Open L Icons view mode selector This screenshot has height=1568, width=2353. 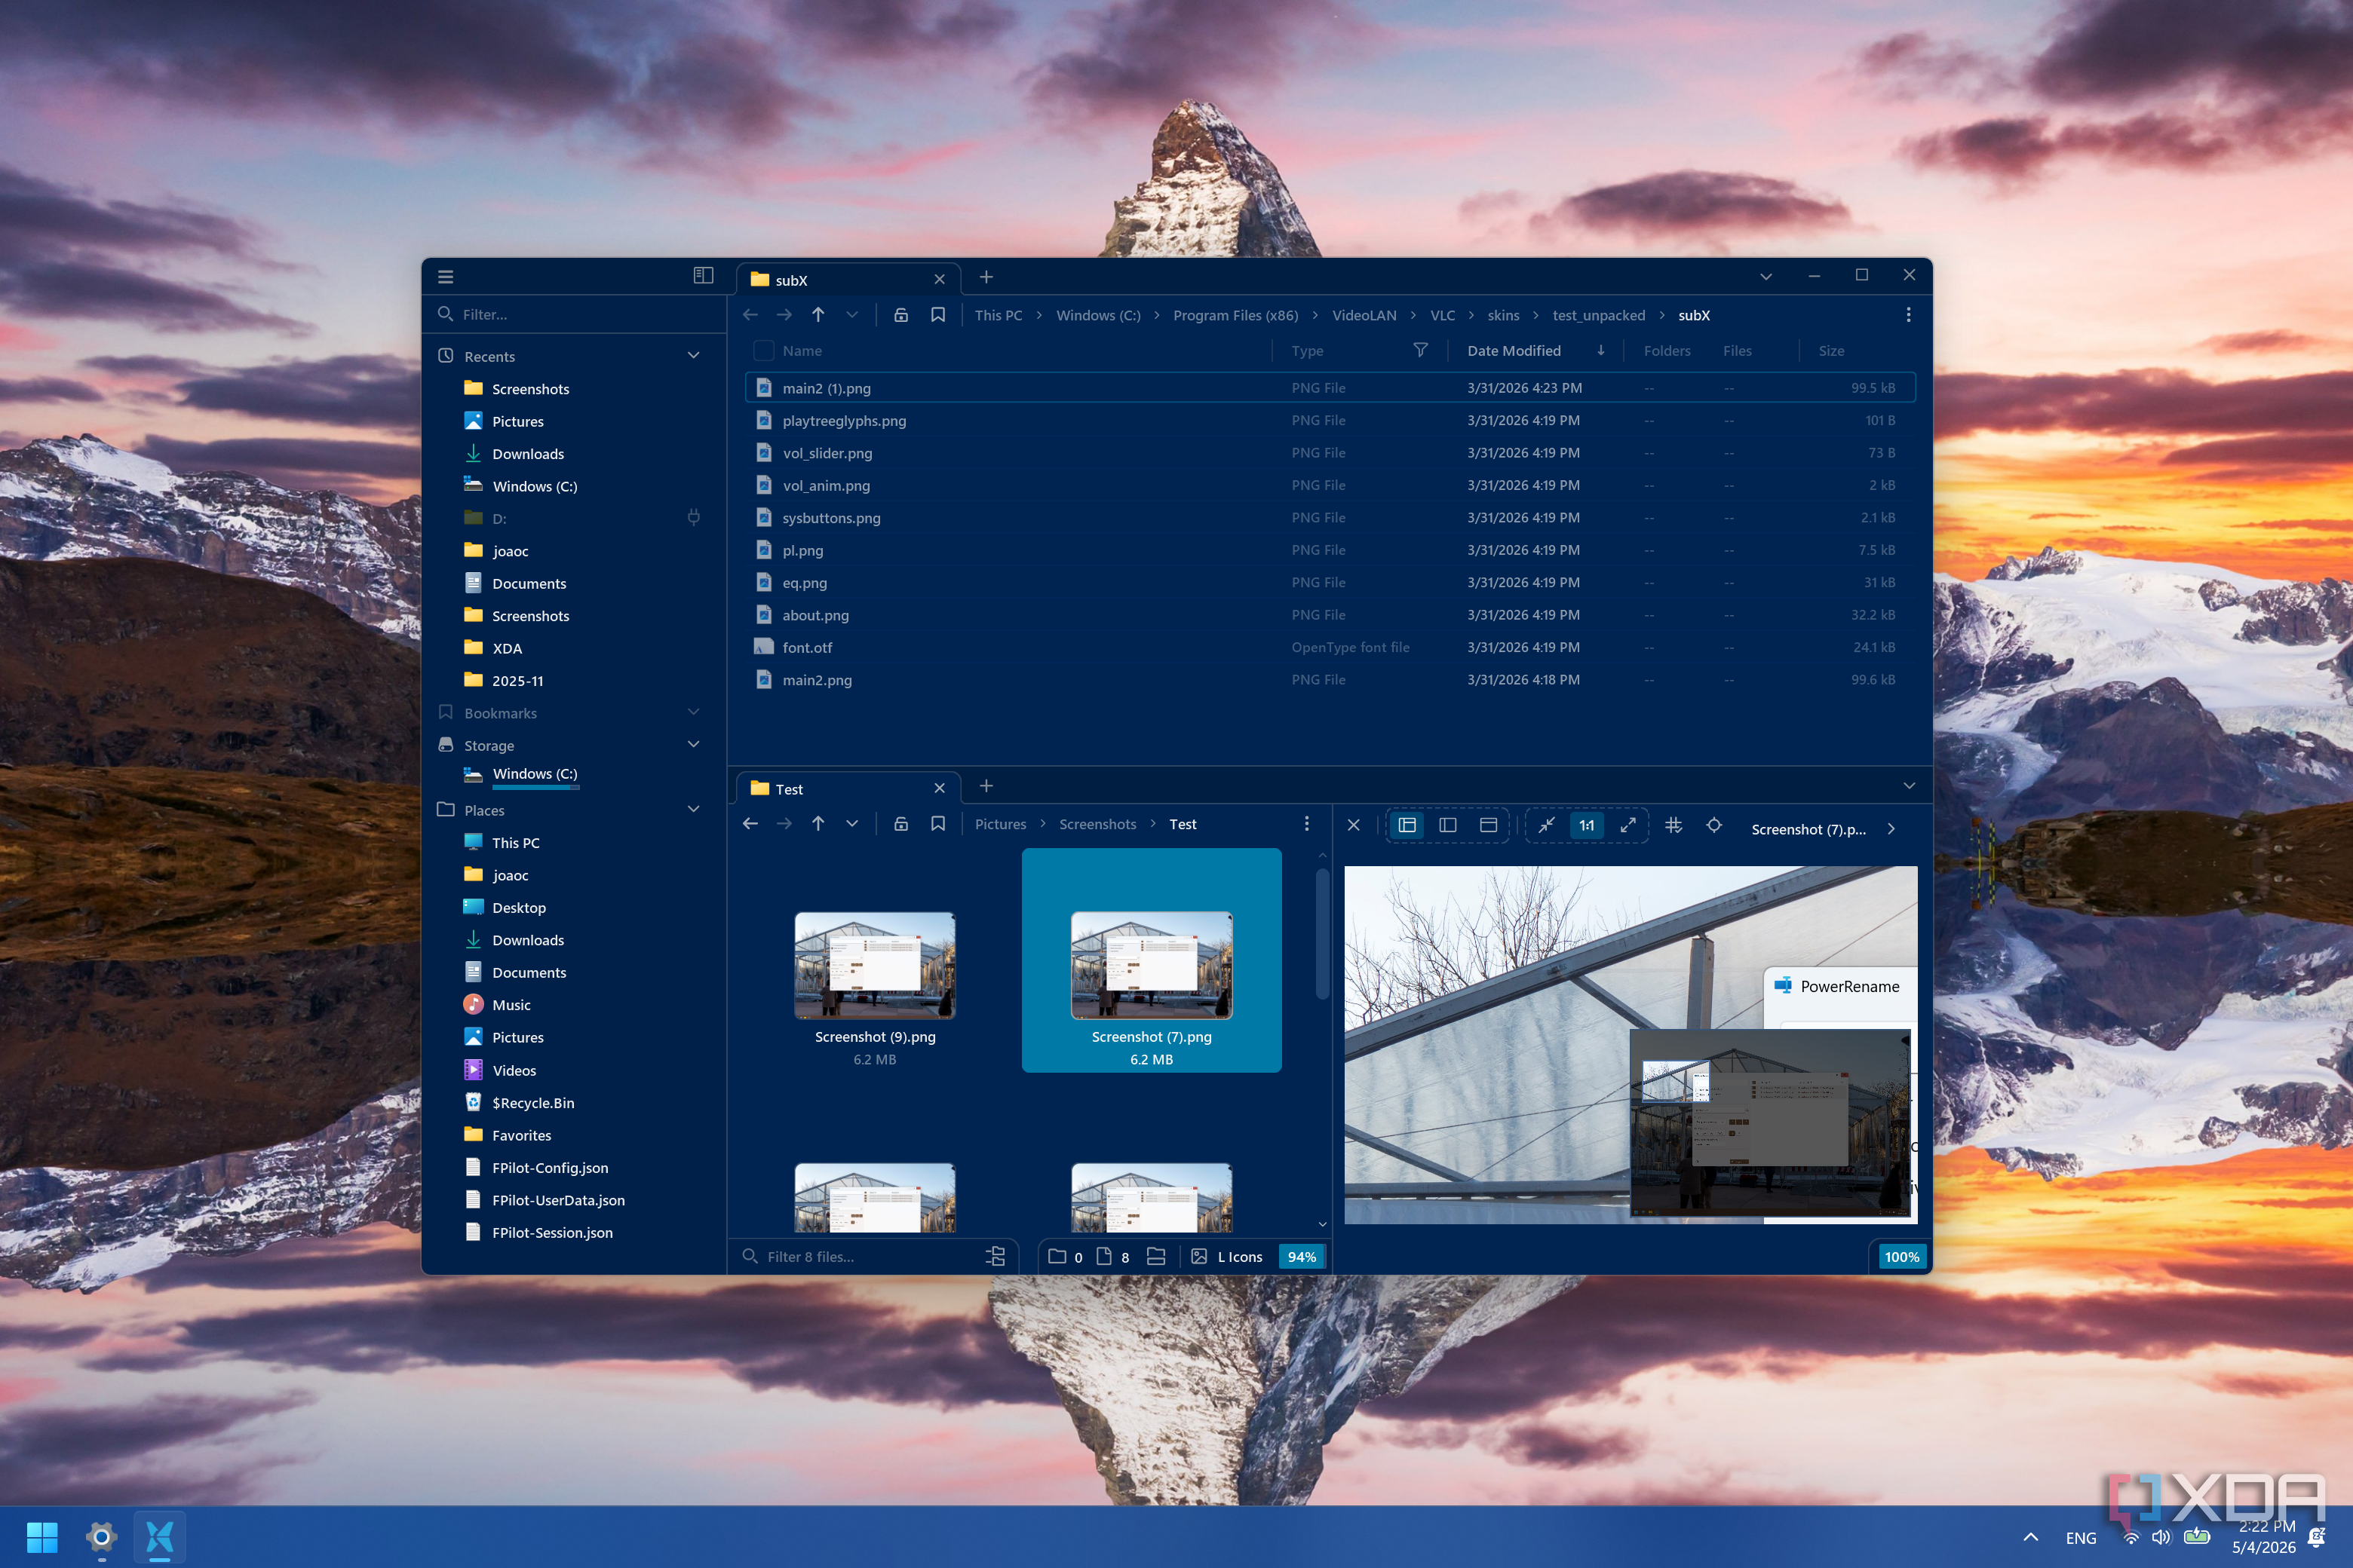1228,1257
